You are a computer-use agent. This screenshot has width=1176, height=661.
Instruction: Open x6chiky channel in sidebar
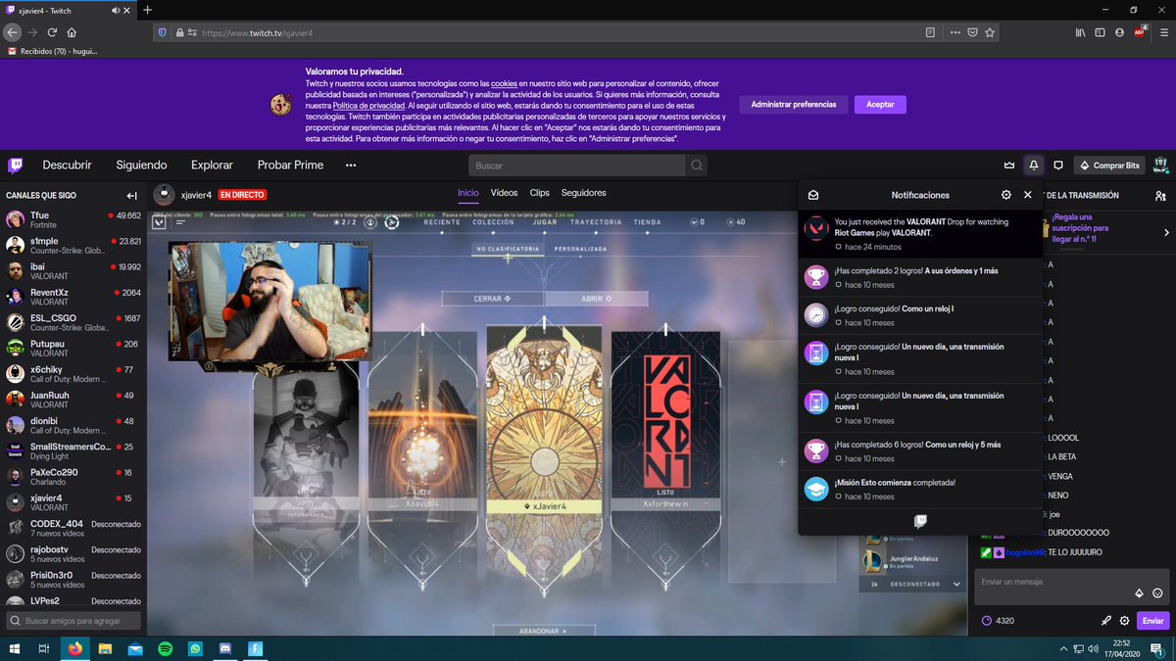pyautogui.click(x=73, y=374)
